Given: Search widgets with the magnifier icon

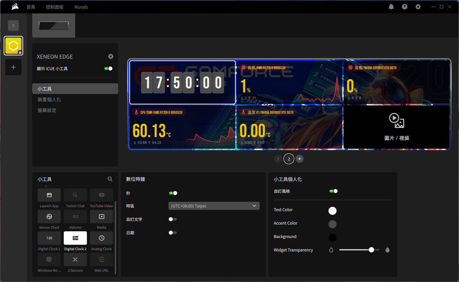Looking at the screenshot, I should (110, 179).
